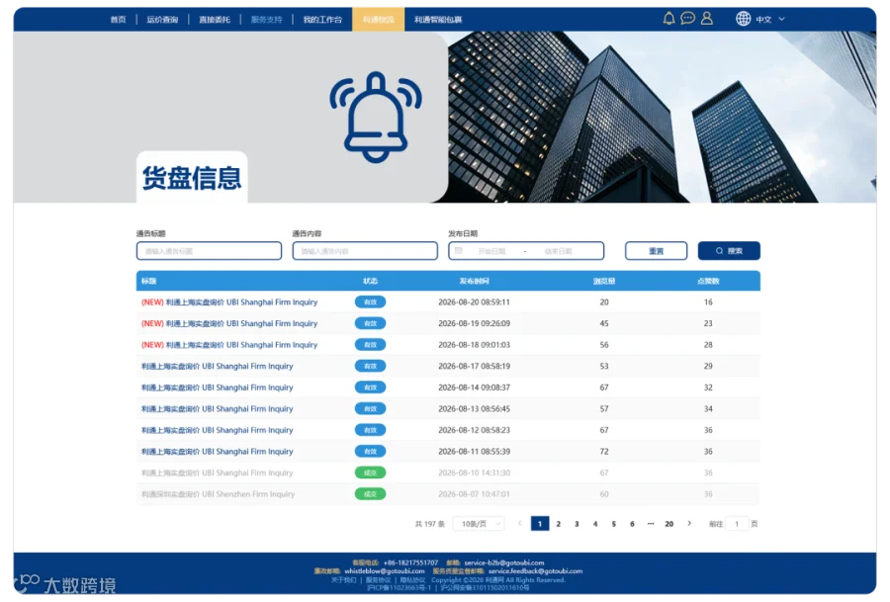The image size is (890, 602).
Task: Select the highlighted 利通物流 tab
Action: 379,20
